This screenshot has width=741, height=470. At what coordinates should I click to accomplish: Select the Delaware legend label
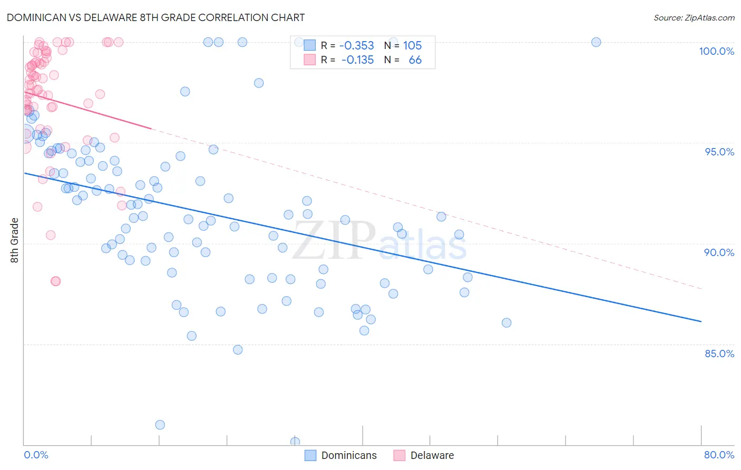(432, 455)
